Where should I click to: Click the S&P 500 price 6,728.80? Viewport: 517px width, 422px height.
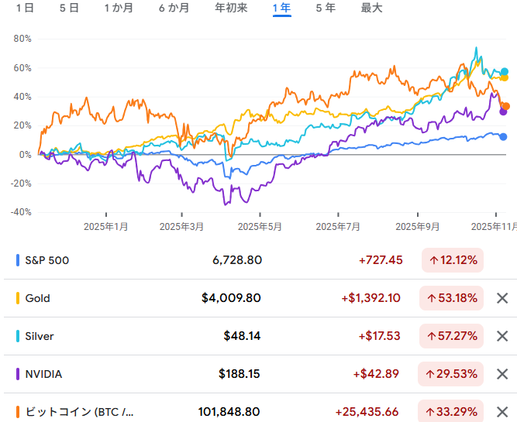coord(237,260)
